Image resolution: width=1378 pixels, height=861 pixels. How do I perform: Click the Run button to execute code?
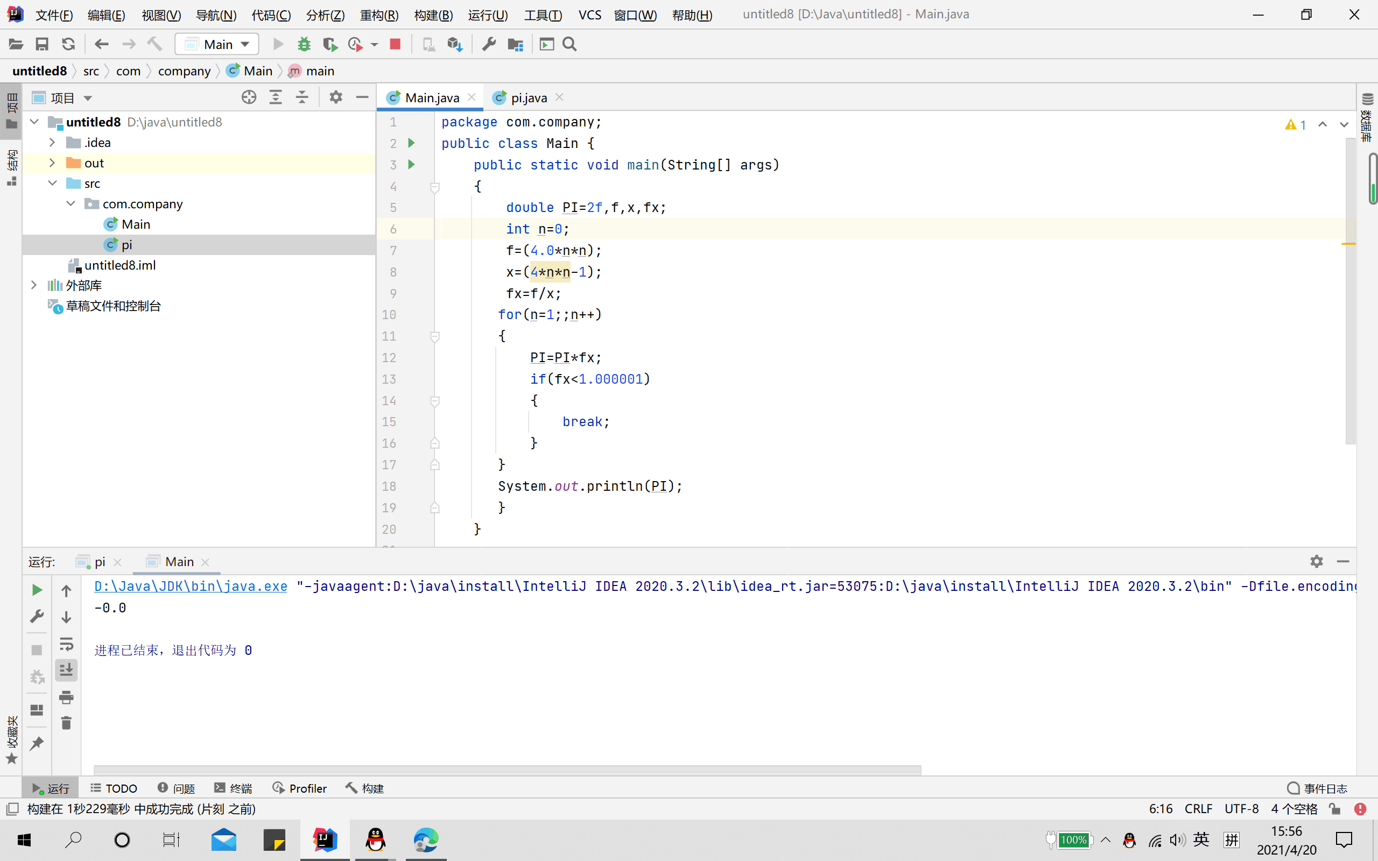(x=277, y=44)
